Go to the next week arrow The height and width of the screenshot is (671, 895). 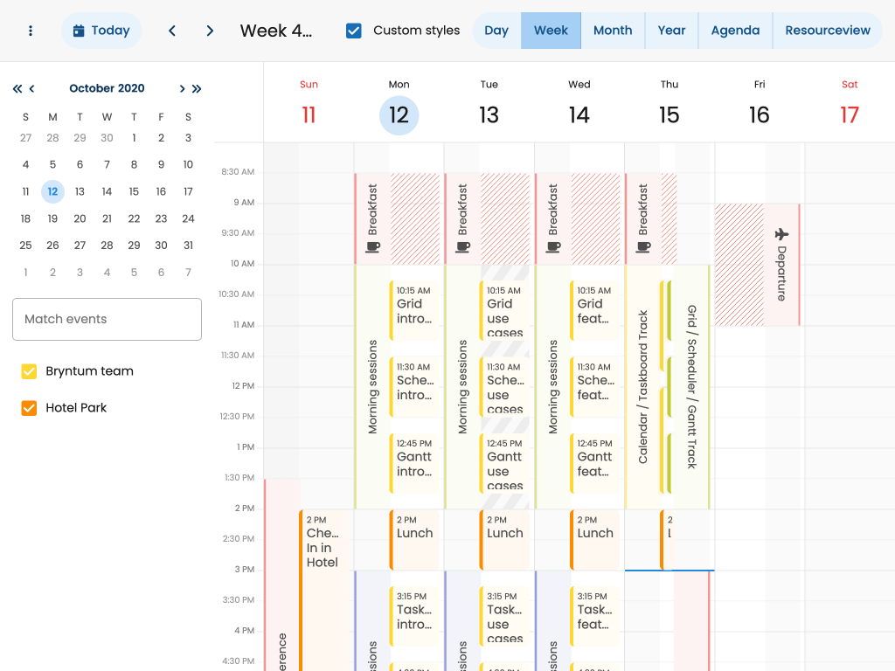pyautogui.click(x=210, y=31)
